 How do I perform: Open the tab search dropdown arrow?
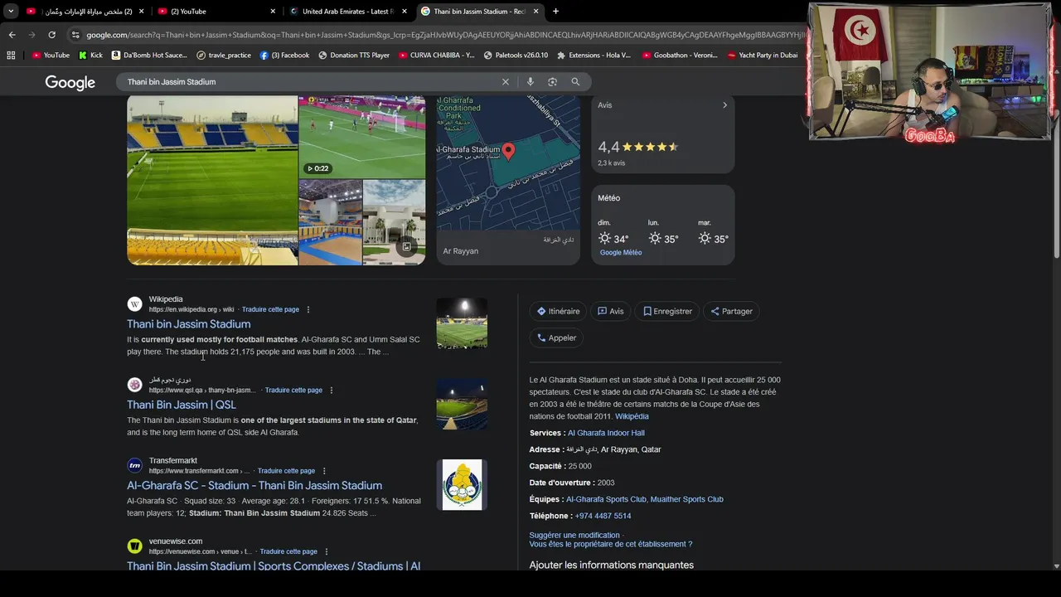tap(11, 11)
